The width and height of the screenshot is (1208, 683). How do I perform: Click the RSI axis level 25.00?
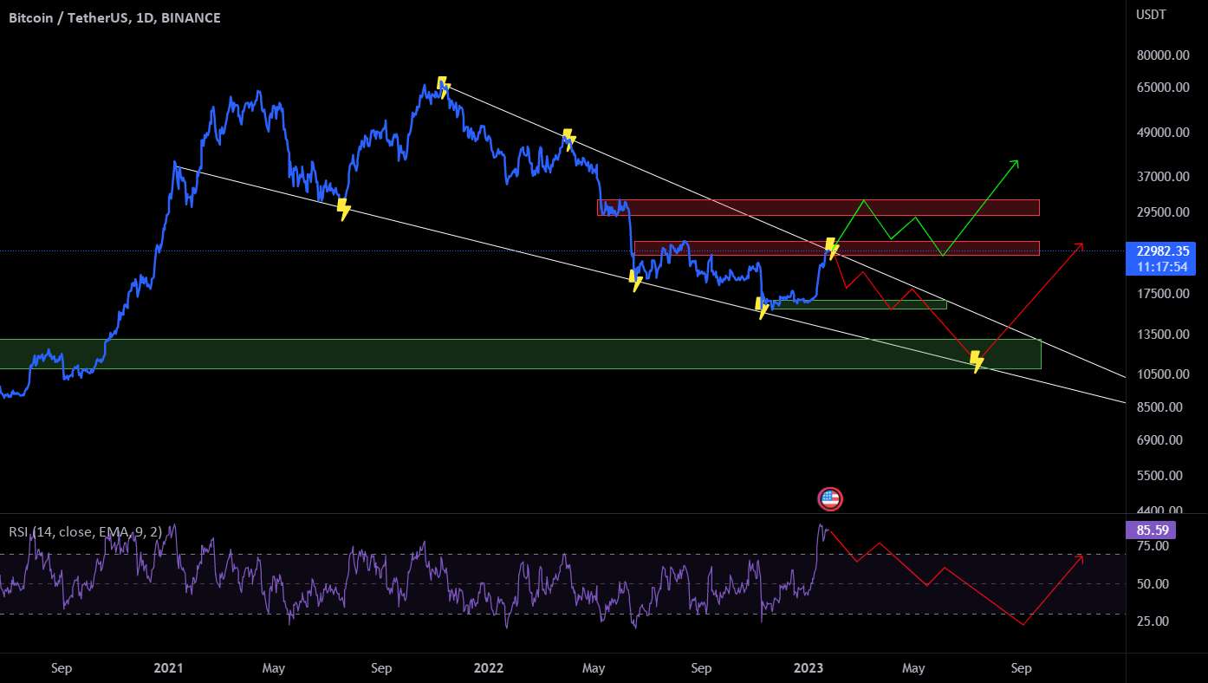pos(1153,621)
